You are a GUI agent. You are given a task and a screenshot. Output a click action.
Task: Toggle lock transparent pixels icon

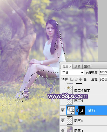(72, 79)
